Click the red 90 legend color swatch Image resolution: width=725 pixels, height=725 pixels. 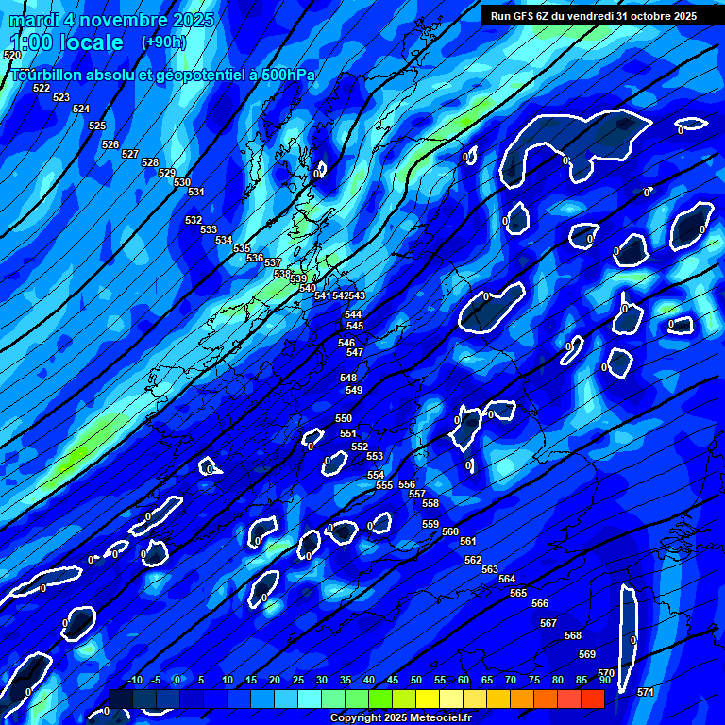pyautogui.click(x=593, y=700)
